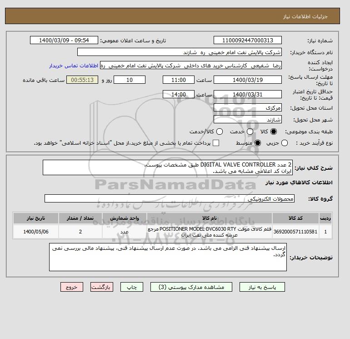Click the خروج exit button
The image size is (350, 339).
click(x=72, y=287)
